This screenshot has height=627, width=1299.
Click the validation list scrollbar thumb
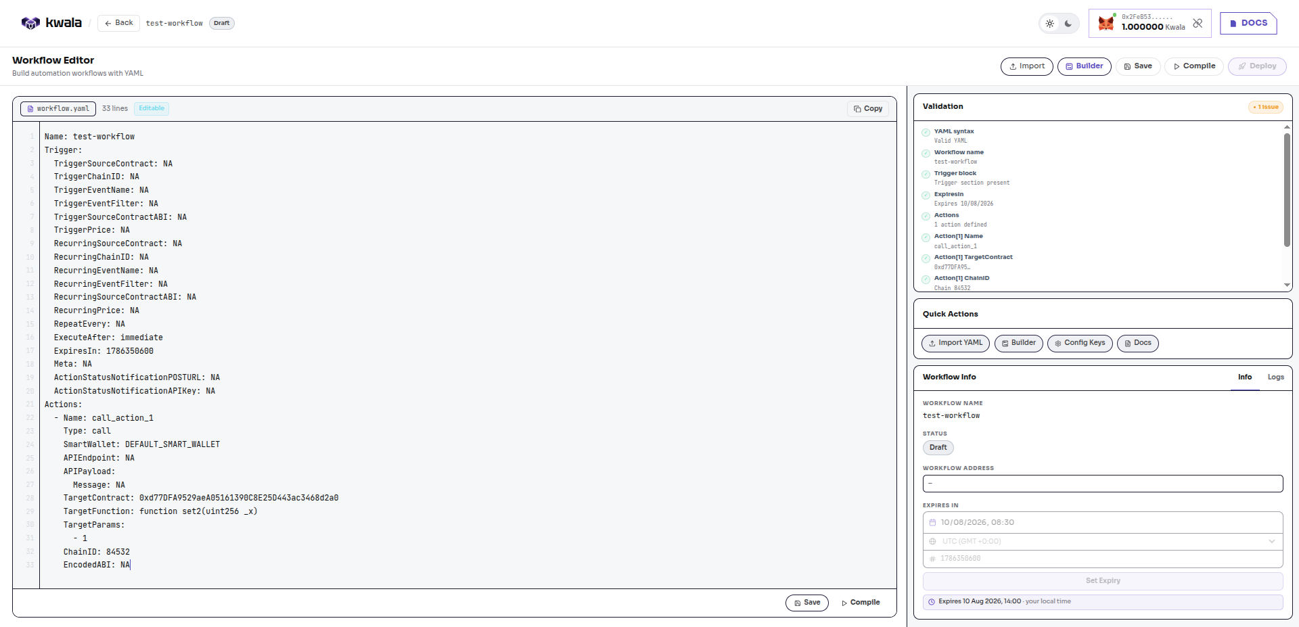[1287, 189]
